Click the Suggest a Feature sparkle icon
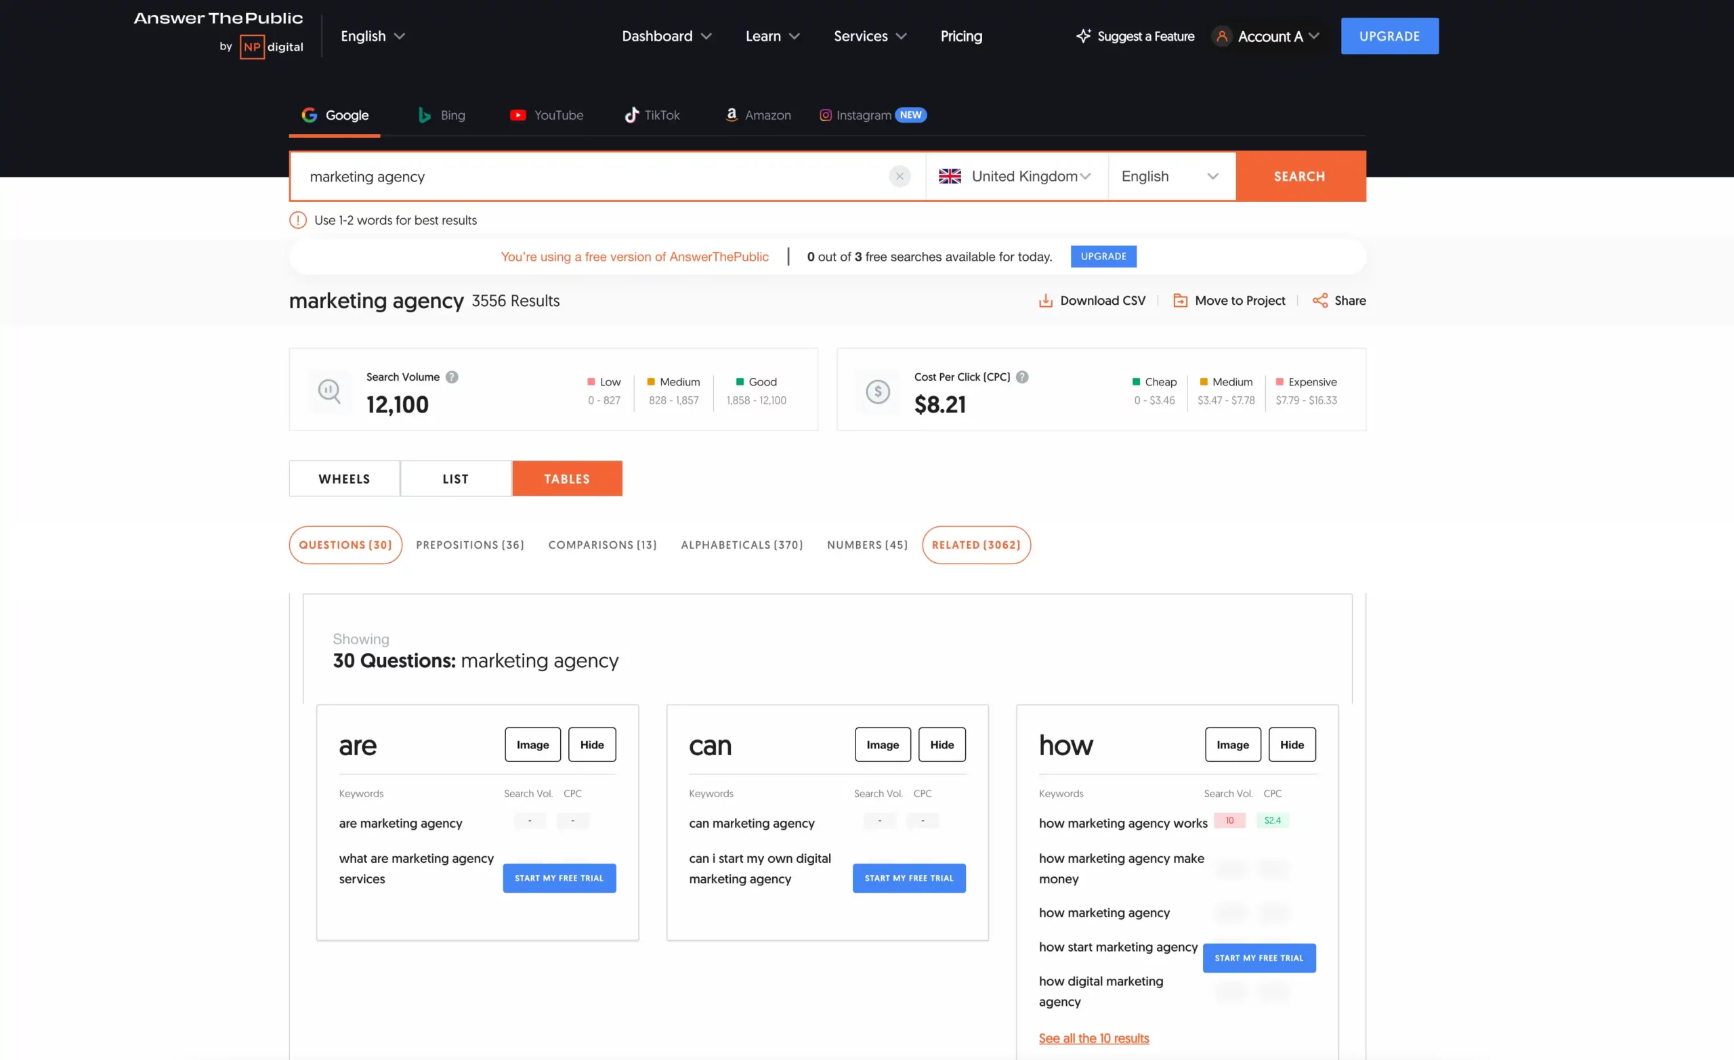Image resolution: width=1734 pixels, height=1060 pixels. [1083, 36]
